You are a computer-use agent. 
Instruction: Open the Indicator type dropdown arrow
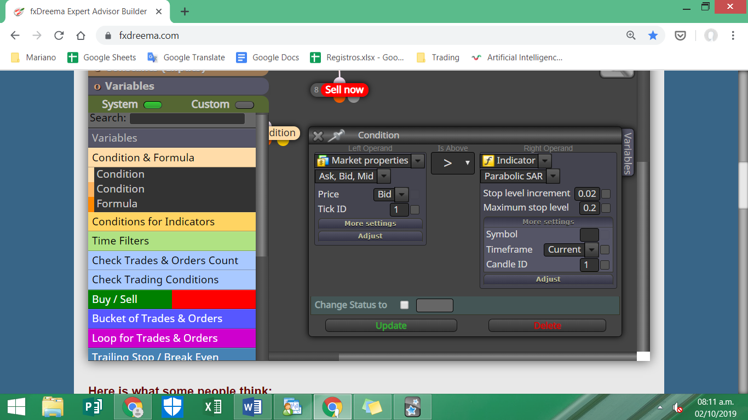tap(545, 161)
